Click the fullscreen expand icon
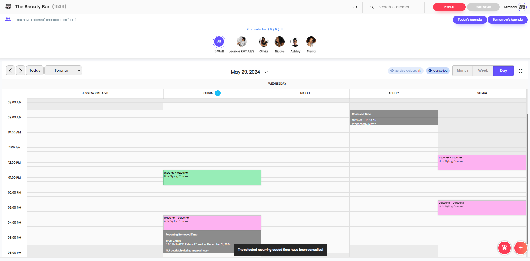 click(521, 71)
